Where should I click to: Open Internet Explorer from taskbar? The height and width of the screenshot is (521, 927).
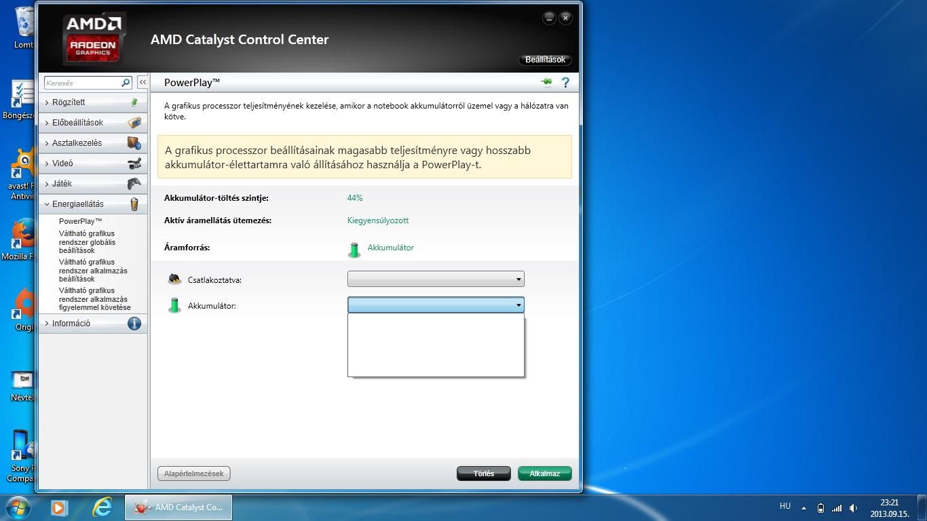102,507
